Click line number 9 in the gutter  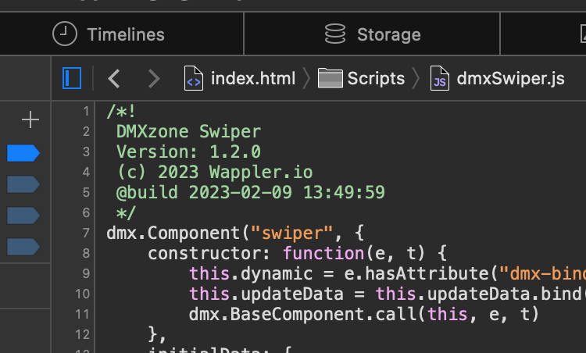tap(86, 273)
